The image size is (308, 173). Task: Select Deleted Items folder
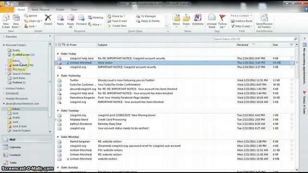click(21, 55)
